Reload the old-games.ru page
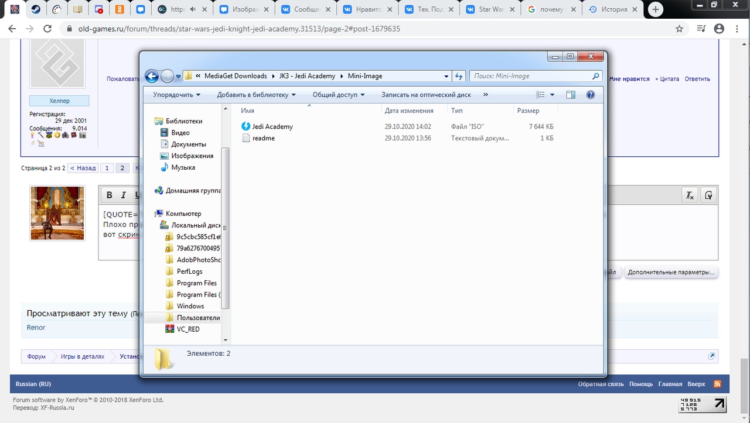This screenshot has height=423, width=750. pyautogui.click(x=47, y=29)
